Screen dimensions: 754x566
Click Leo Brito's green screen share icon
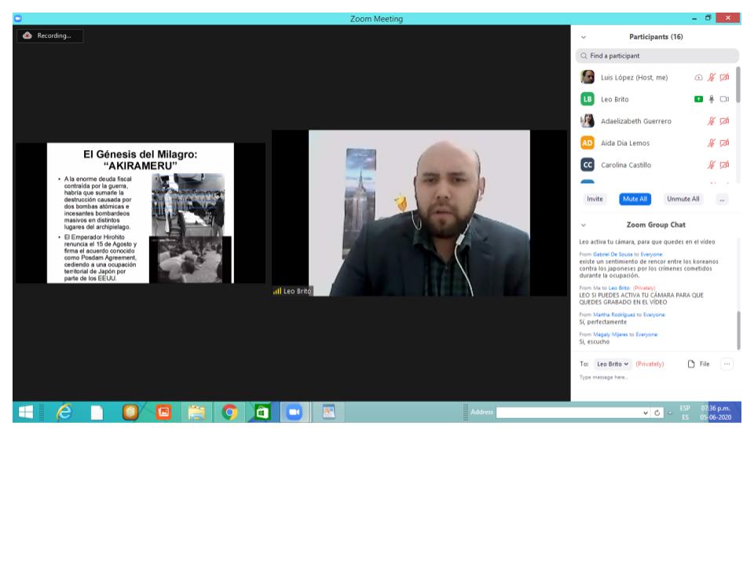pyautogui.click(x=698, y=99)
